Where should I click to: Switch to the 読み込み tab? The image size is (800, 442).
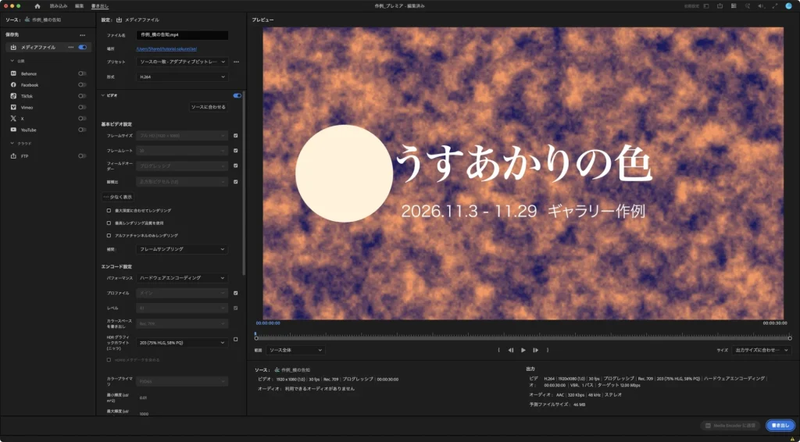coord(59,6)
